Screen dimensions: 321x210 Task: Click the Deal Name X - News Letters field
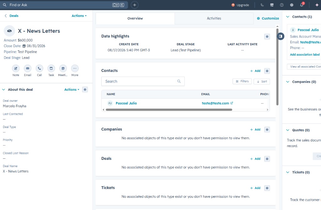tap(16, 172)
